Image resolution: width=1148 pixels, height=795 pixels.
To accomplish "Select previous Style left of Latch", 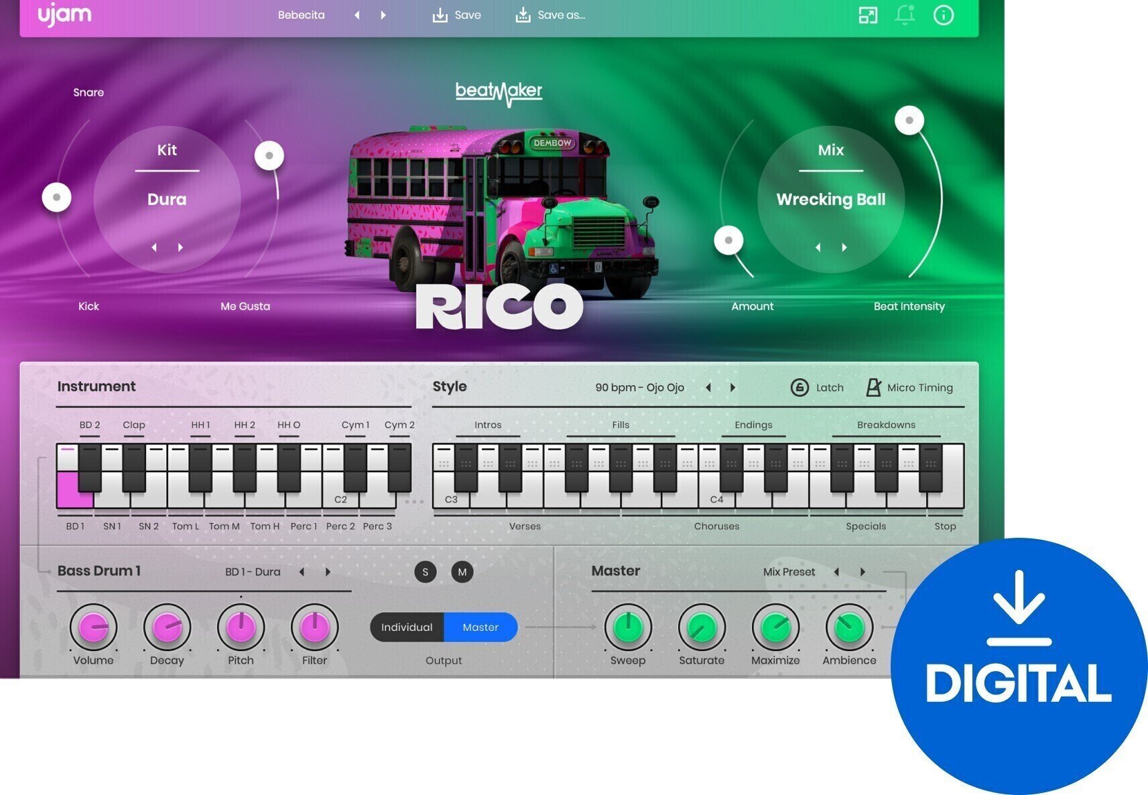I will pos(708,387).
